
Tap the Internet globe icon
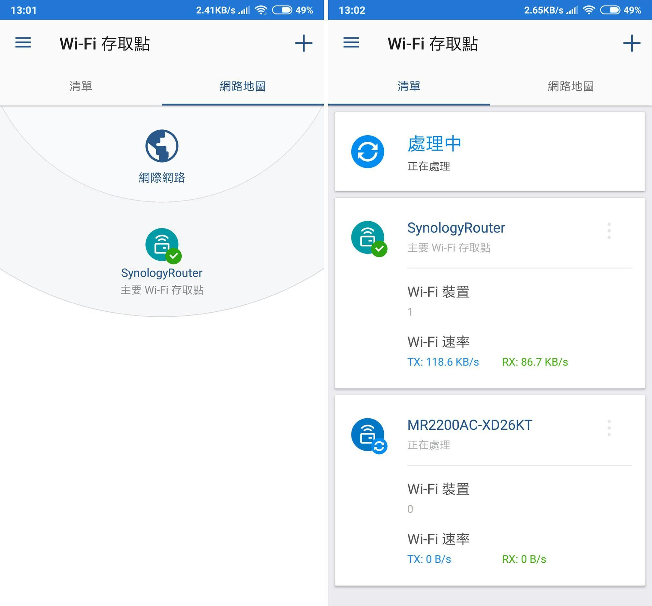coord(162,146)
